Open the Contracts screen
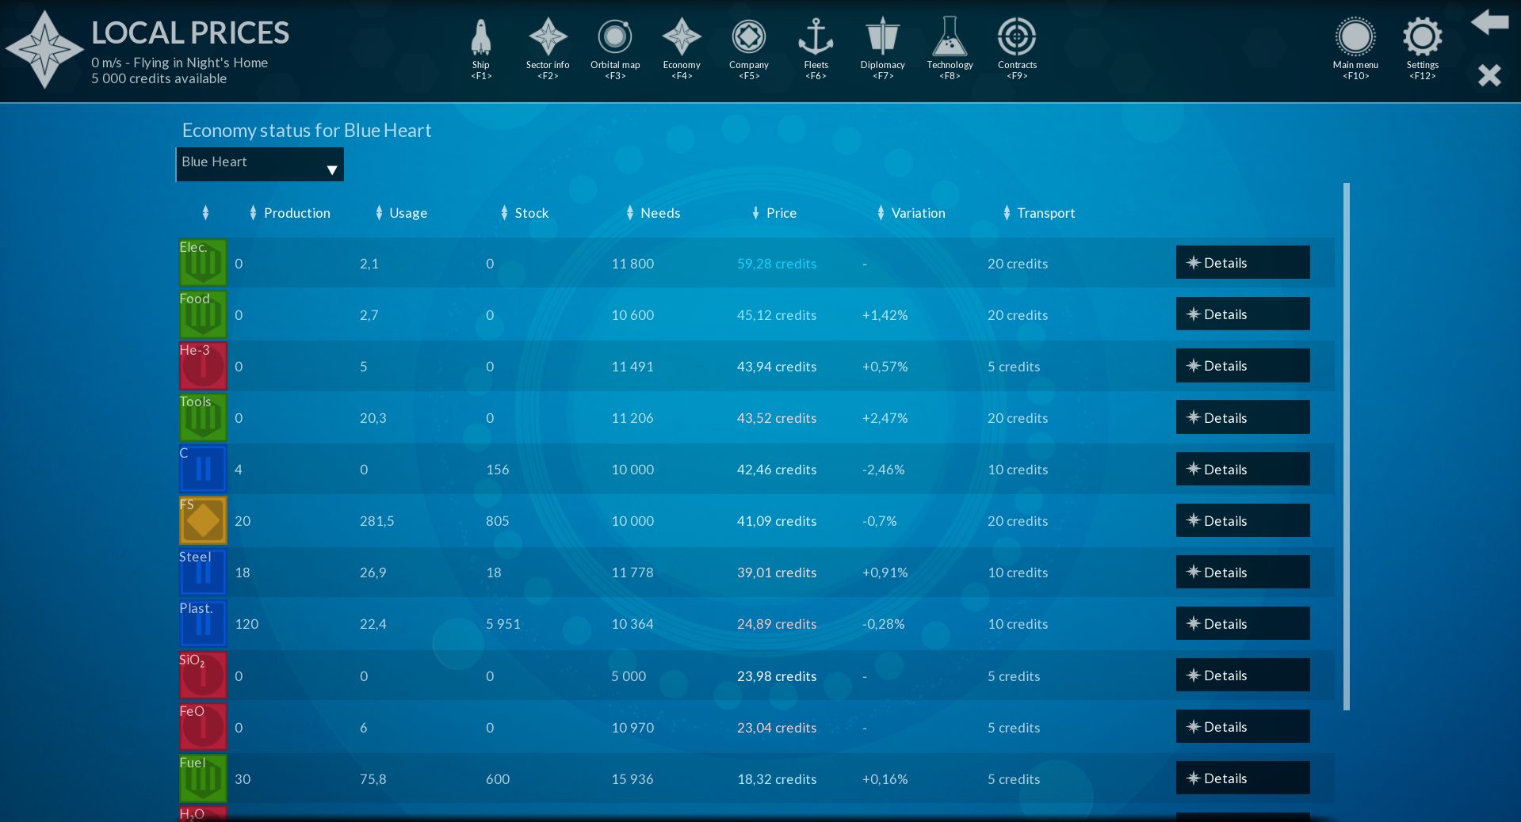The height and width of the screenshot is (822, 1521). 1017,48
